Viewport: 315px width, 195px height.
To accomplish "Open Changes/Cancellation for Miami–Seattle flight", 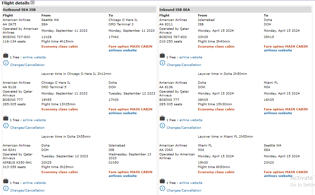I will tap(184, 191).
